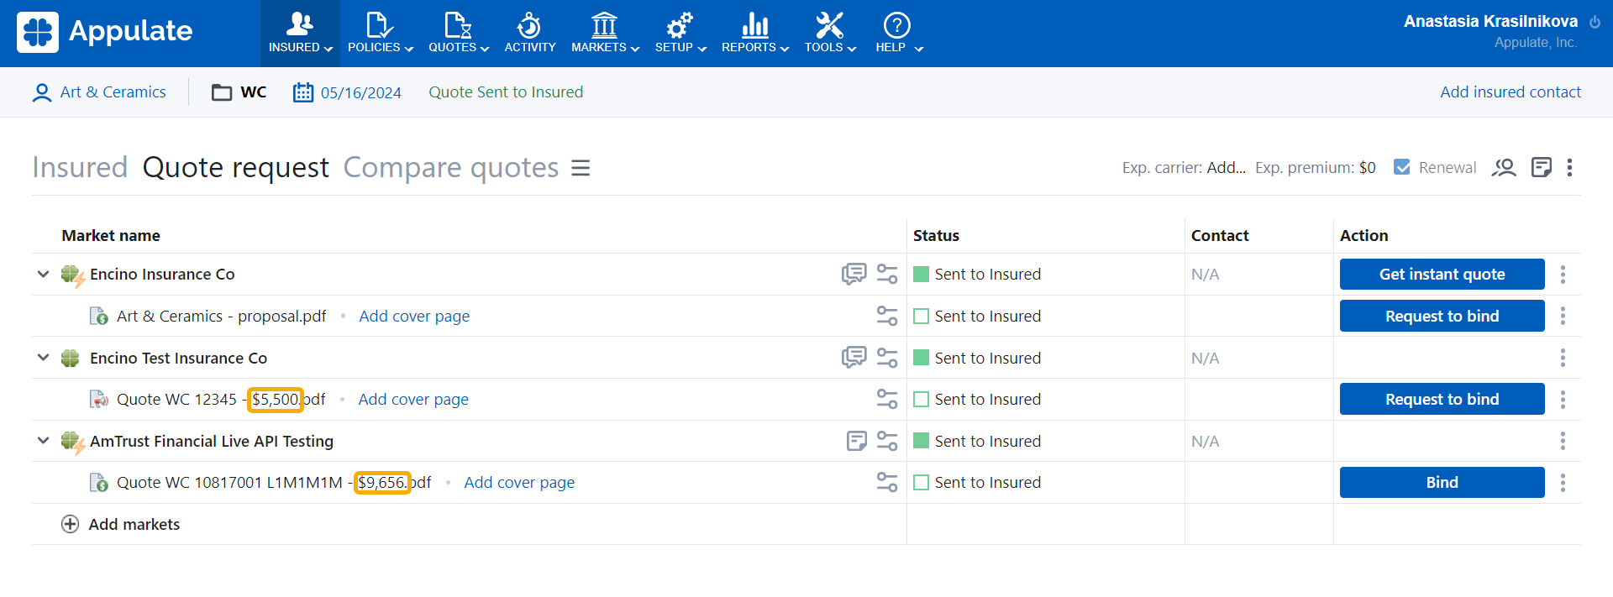Click the Bind button
Viewport: 1613px width, 597px height.
(1442, 482)
